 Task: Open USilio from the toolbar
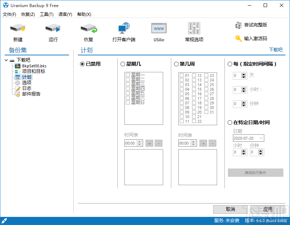(159, 31)
